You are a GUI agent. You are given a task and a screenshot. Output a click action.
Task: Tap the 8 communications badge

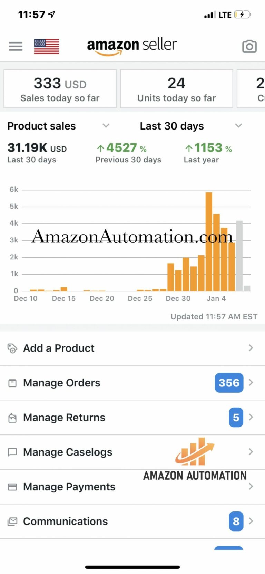click(x=236, y=521)
